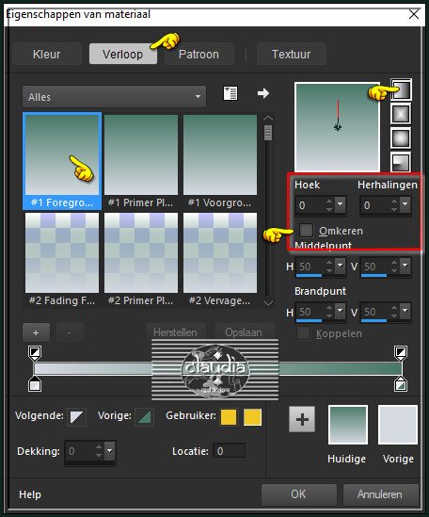Confirm with the OK button
429x517 pixels.
coord(299,494)
